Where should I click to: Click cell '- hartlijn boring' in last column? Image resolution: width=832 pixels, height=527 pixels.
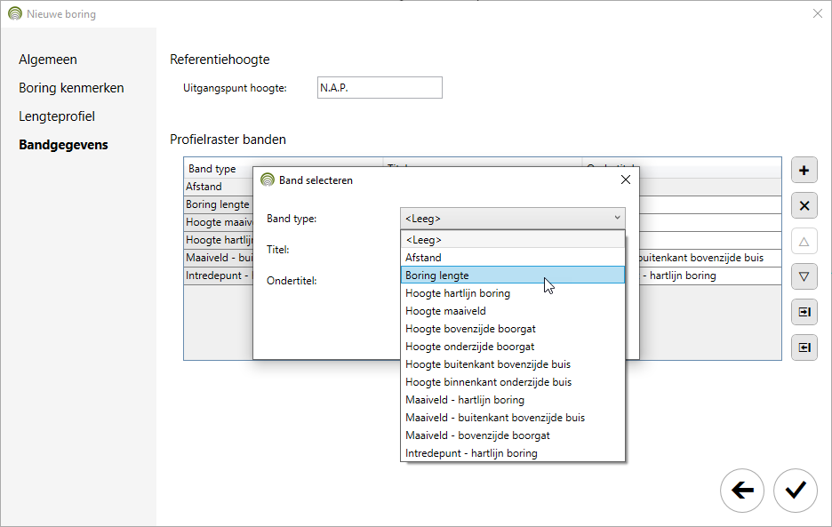pos(710,275)
